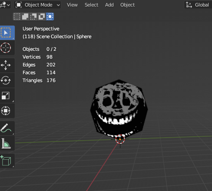
Task: Open the View menu
Action: coord(72,5)
